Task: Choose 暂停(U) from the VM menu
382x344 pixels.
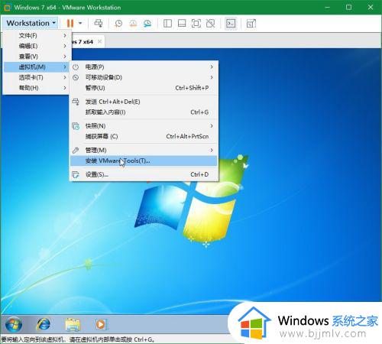Action: (x=144, y=88)
